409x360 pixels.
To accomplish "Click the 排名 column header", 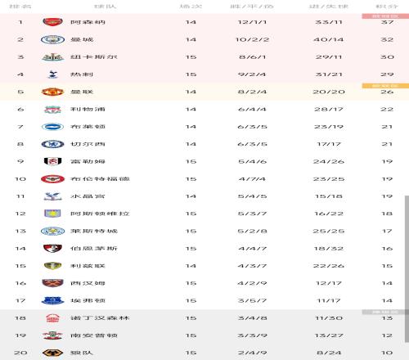I will [20, 7].
